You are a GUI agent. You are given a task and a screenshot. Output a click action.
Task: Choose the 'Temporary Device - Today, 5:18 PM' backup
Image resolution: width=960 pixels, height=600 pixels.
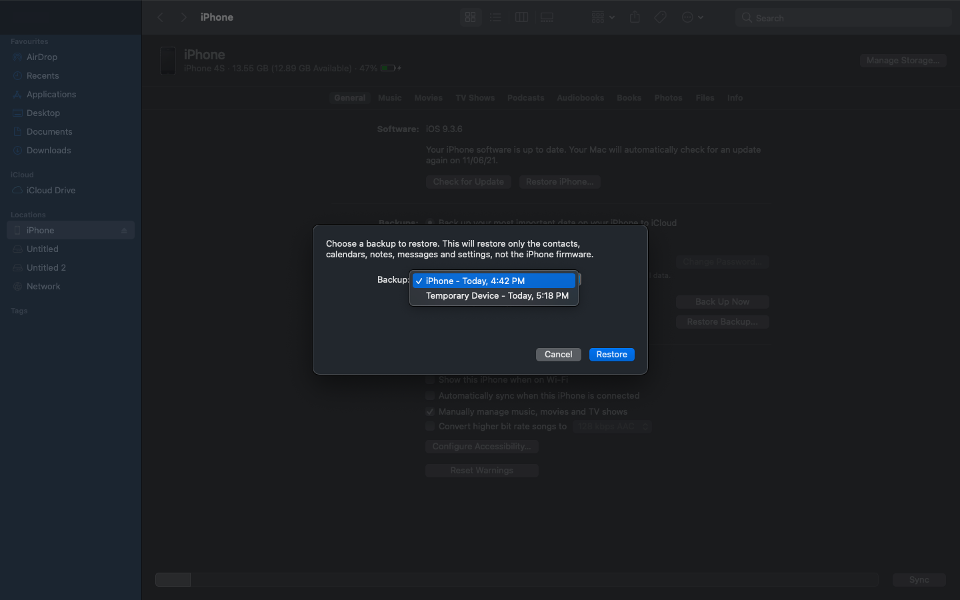[x=494, y=295]
